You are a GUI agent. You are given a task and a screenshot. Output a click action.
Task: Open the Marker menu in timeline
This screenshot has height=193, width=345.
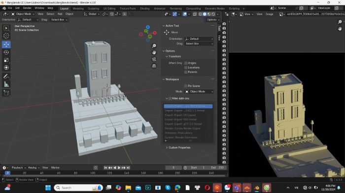tap(55, 167)
